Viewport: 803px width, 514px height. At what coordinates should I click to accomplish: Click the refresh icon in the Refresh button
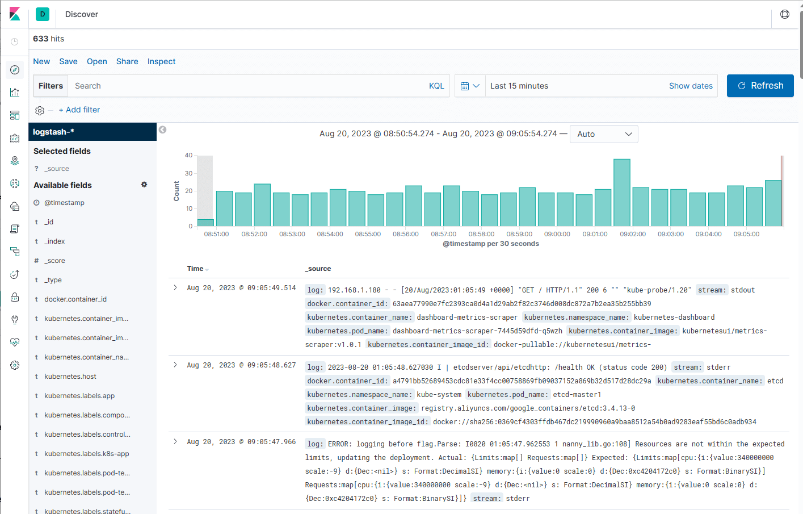(742, 86)
